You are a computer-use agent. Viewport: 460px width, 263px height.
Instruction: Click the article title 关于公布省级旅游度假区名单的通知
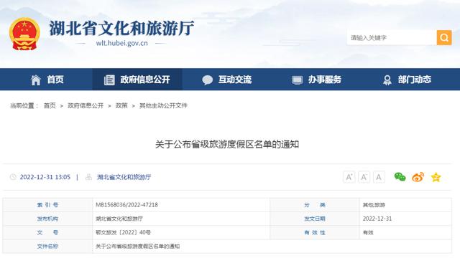227,144
